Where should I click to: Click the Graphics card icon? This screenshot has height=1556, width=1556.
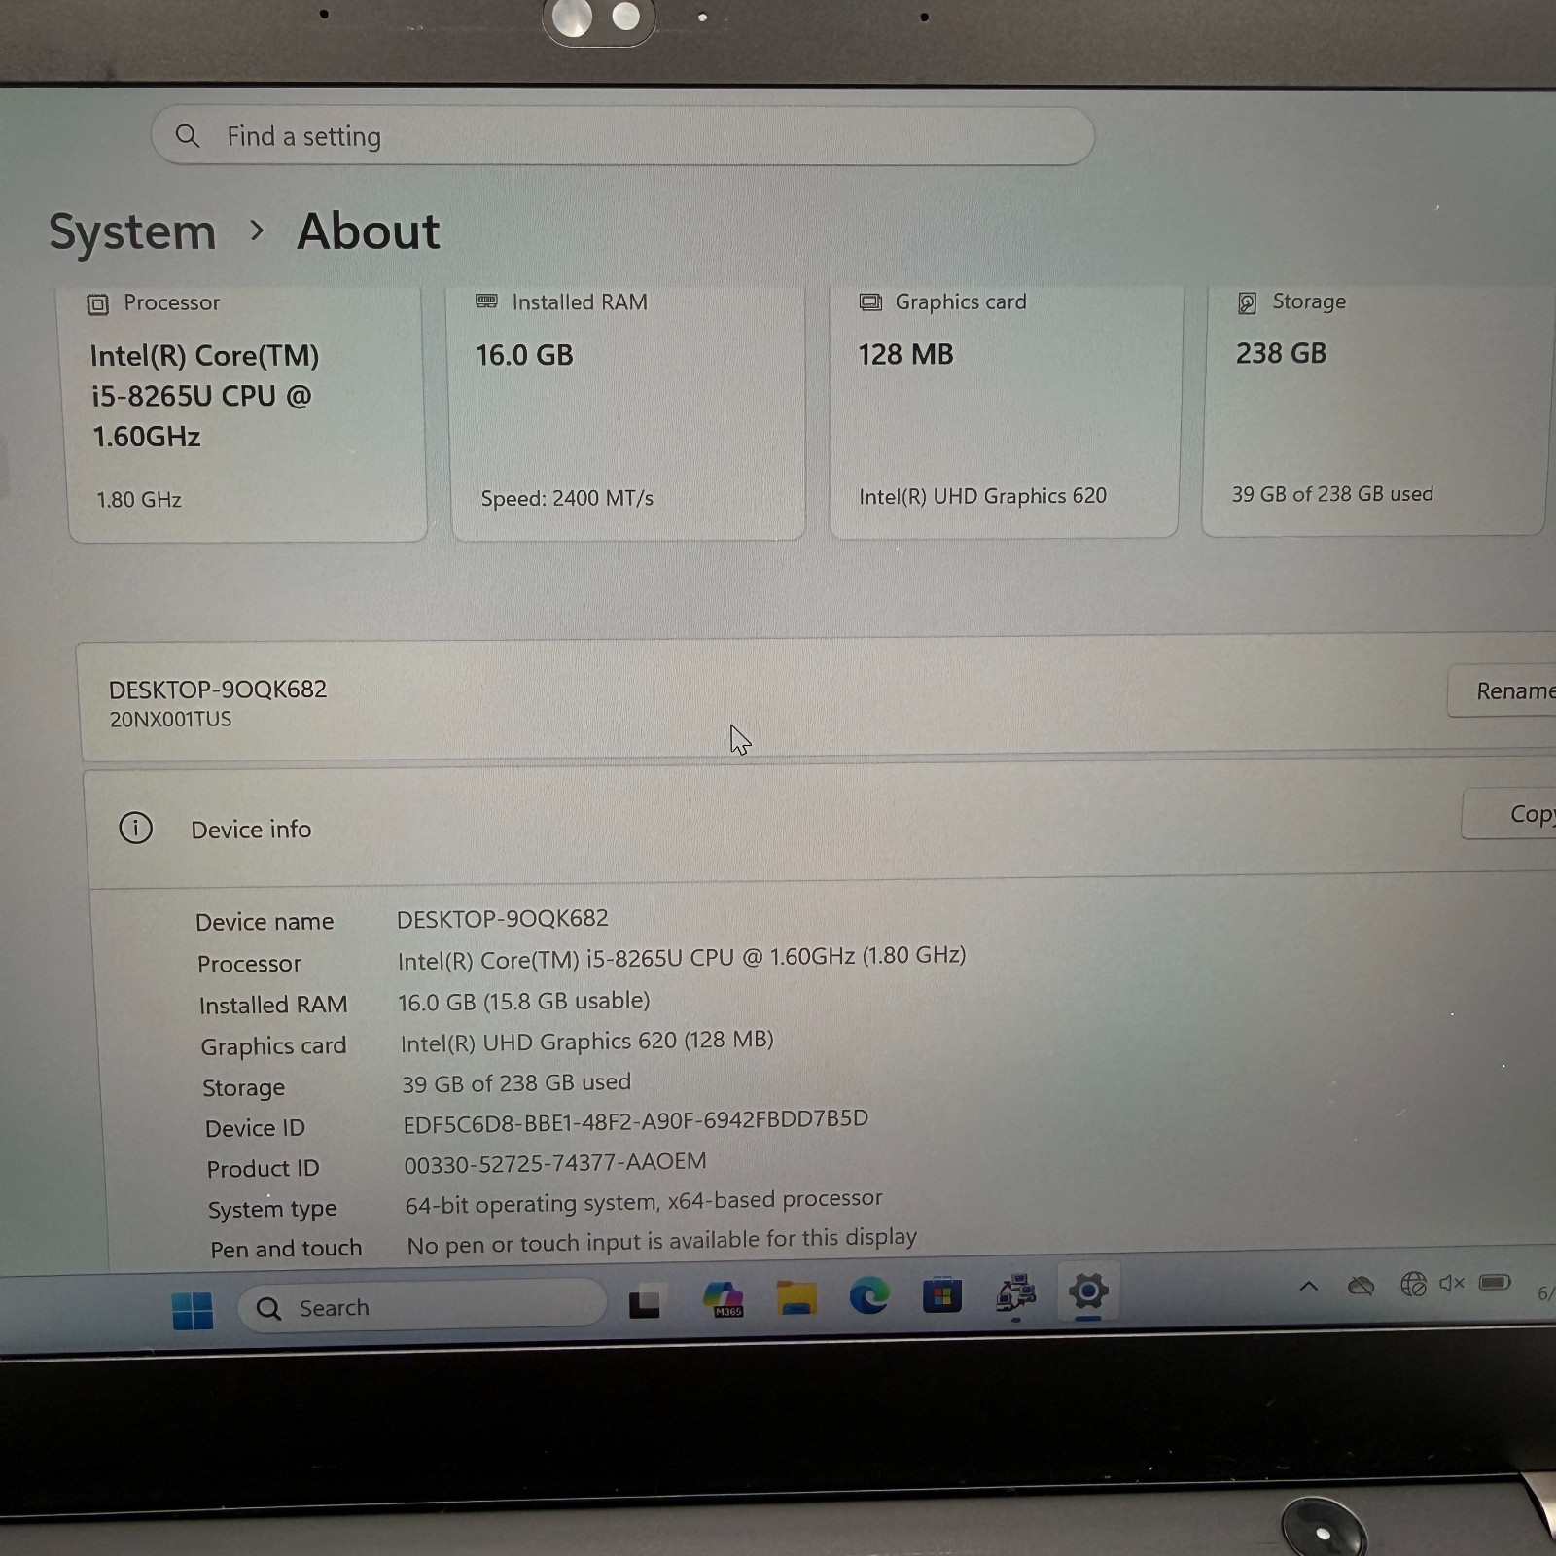coord(870,301)
